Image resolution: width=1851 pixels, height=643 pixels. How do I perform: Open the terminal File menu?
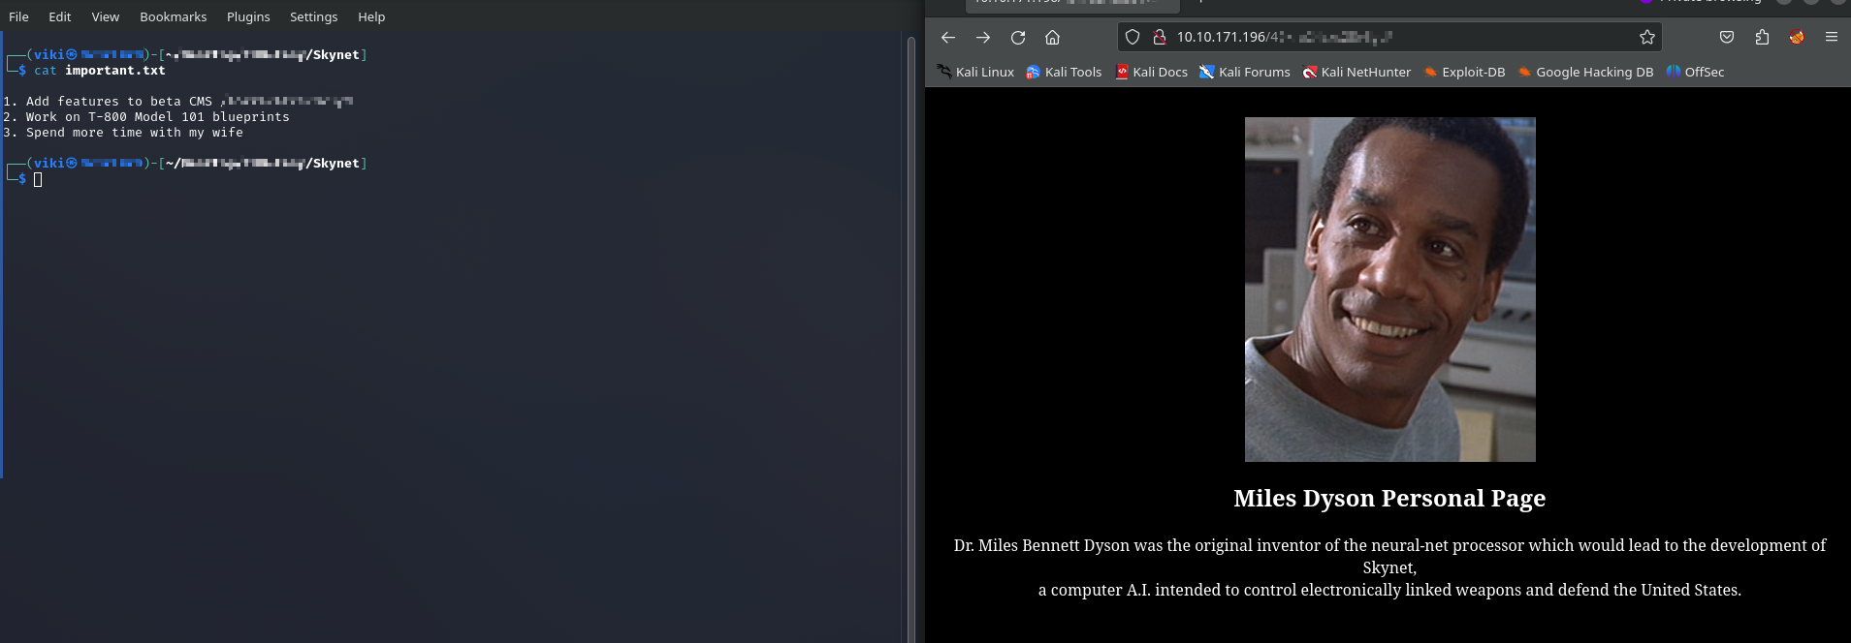pos(18,16)
